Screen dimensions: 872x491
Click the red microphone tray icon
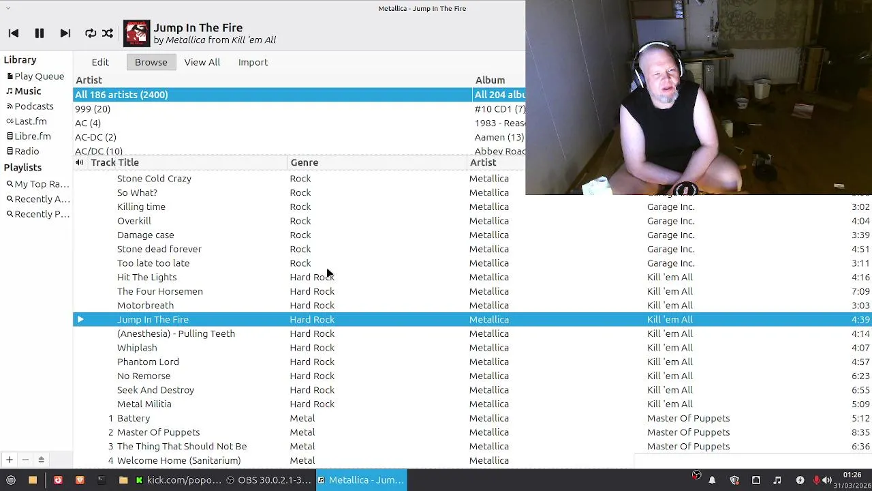[x=816, y=480]
